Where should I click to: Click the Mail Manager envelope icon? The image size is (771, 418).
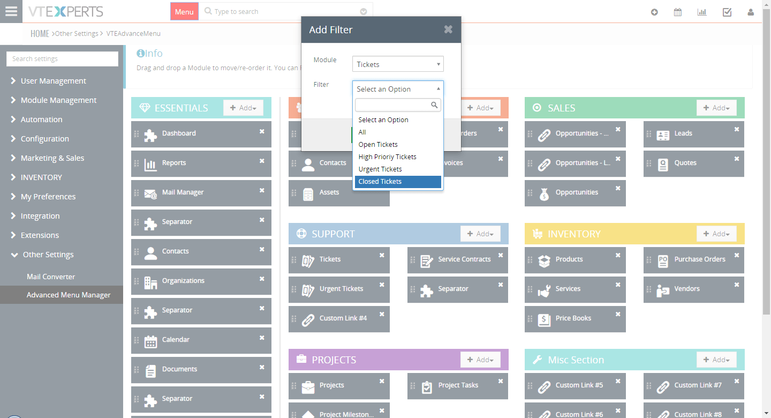(150, 193)
